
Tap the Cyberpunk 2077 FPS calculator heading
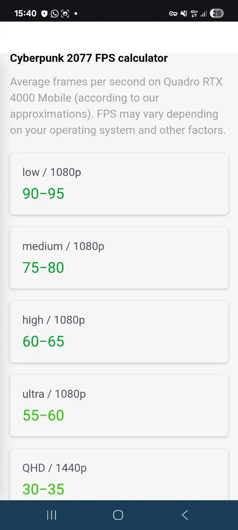(89, 58)
